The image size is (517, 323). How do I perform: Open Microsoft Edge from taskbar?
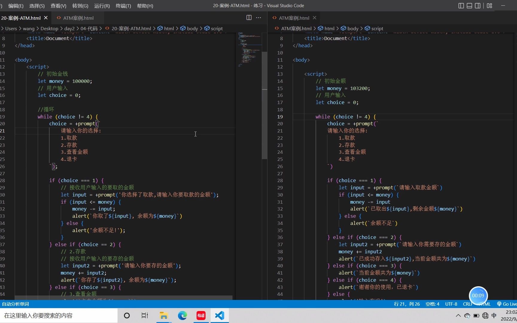[x=183, y=316]
